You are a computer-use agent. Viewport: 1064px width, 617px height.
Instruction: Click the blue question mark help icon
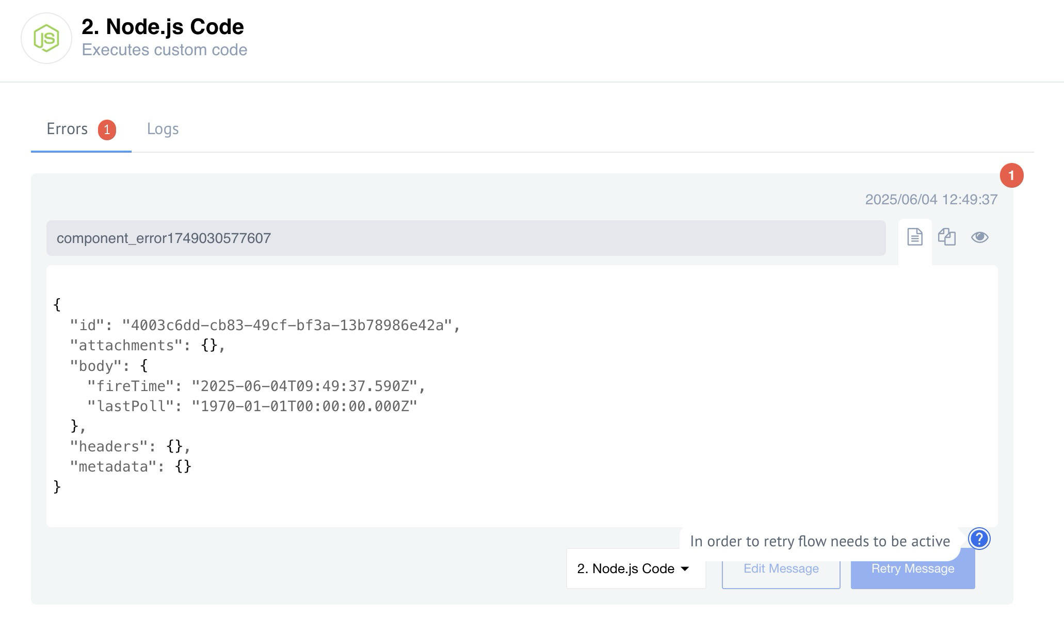(979, 539)
